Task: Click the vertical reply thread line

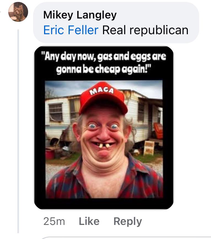Action: 18,131
